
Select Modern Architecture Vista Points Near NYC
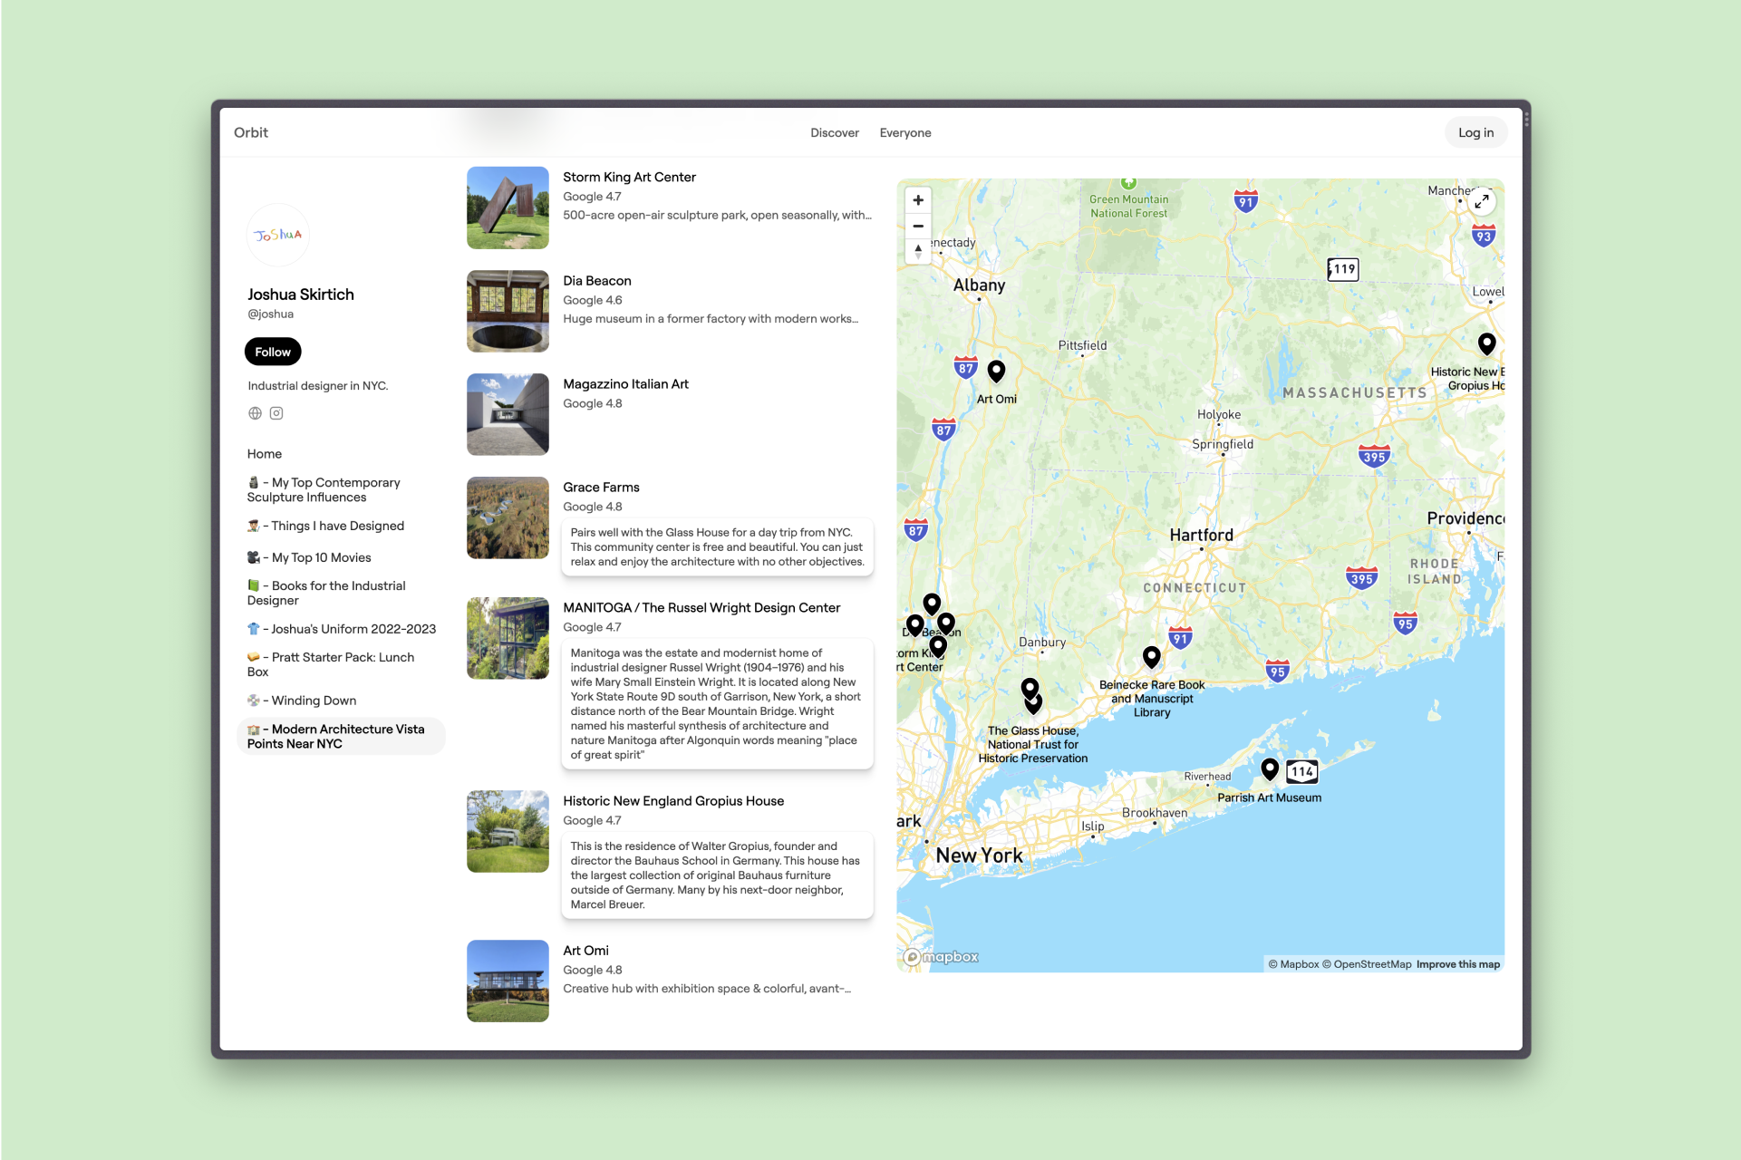[341, 736]
